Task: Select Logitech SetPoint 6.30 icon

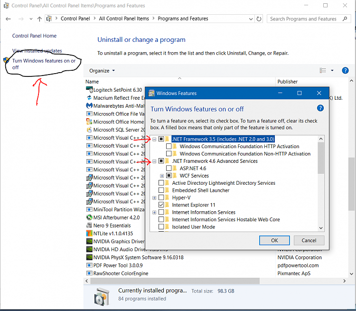Action: [x=89, y=90]
